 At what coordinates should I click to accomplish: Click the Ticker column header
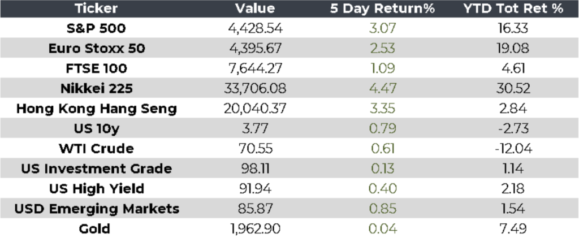click(x=97, y=8)
